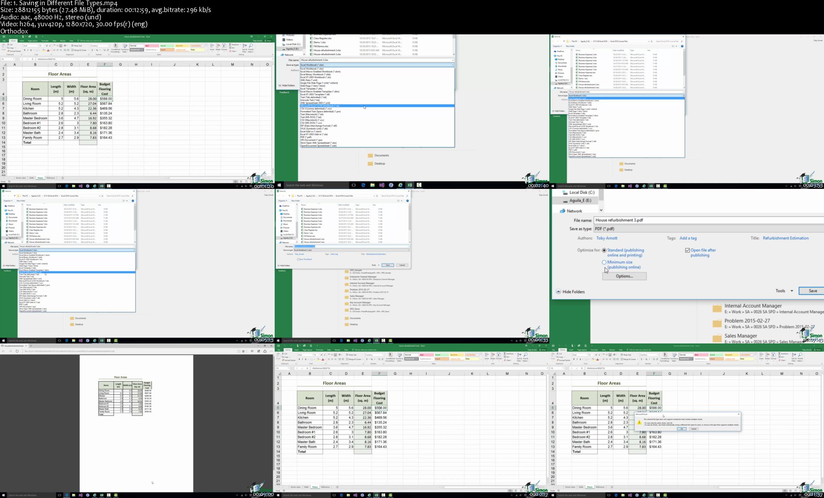
Task: Open the Internal Account Manager folder icon
Action: [717, 308]
